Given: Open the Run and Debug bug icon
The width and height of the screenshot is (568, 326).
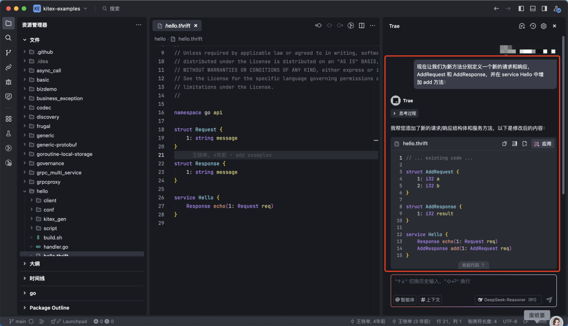Looking at the screenshot, I should pos(8,82).
